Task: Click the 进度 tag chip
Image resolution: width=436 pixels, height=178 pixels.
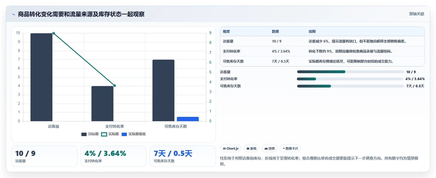Action: click(x=269, y=148)
